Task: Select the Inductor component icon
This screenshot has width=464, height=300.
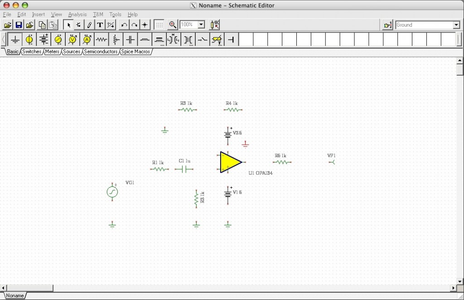Action: click(x=145, y=40)
